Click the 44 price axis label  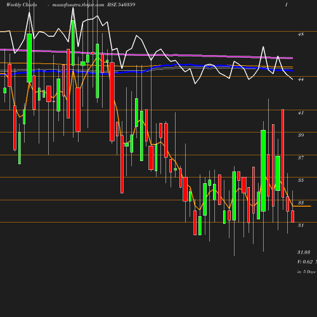[301, 79]
